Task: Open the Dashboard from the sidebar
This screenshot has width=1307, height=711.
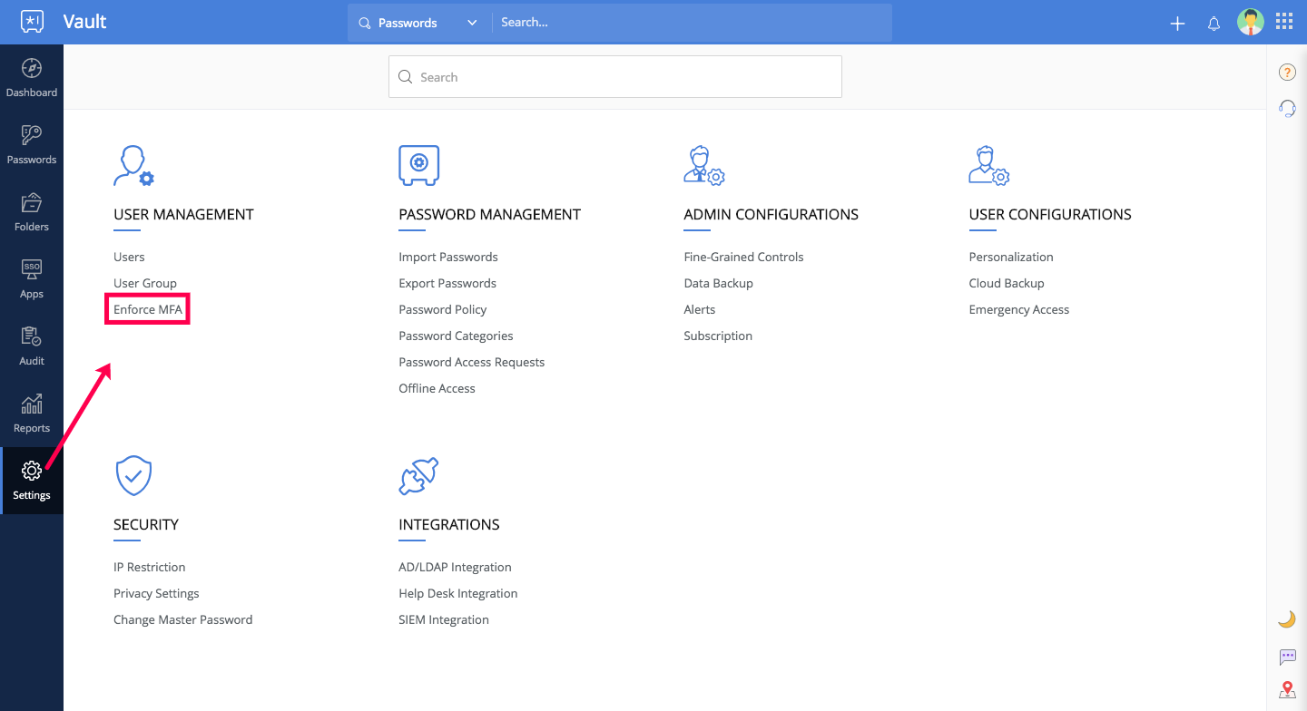Action: pos(32,76)
